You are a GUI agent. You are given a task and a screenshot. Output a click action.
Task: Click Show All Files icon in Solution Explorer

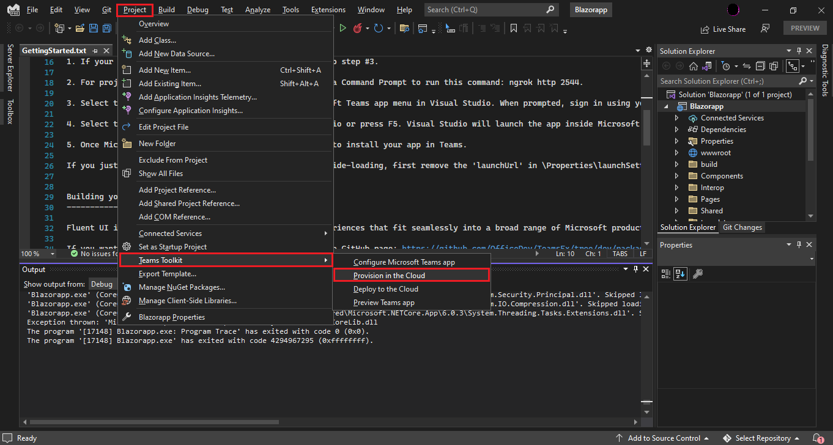tap(774, 66)
